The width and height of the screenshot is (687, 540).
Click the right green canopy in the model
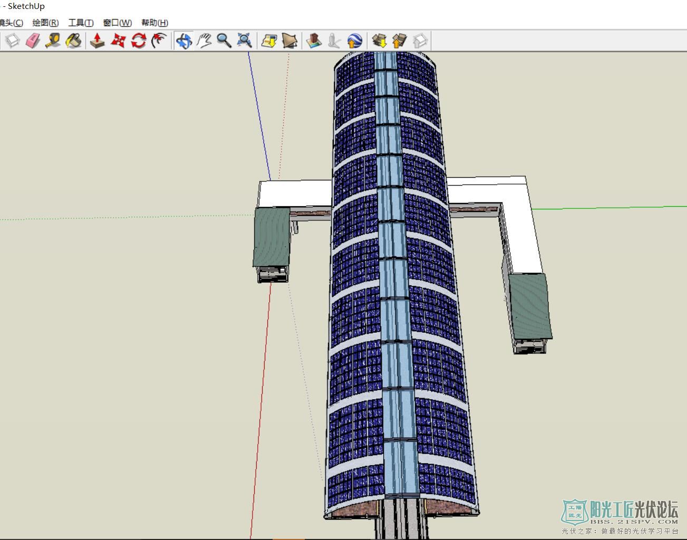(x=530, y=307)
